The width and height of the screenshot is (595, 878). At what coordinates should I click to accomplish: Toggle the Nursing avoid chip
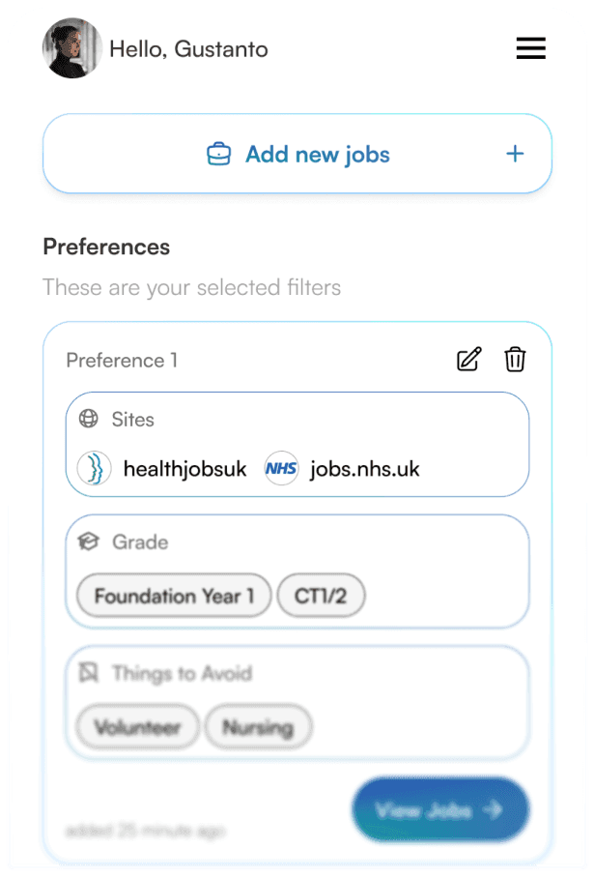pos(259,727)
